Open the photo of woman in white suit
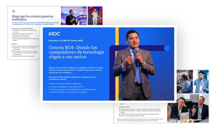Screen dimensions: 217x128 pyautogui.click(x=95, y=16)
